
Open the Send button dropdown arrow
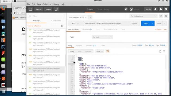point(152,23)
